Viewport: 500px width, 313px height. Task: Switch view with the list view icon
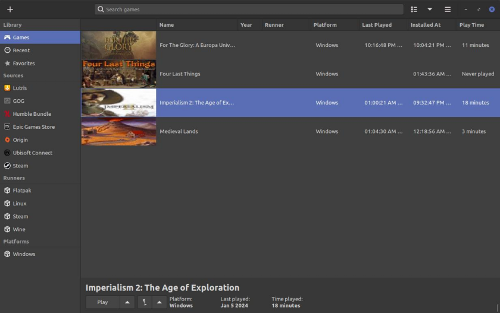coord(414,10)
